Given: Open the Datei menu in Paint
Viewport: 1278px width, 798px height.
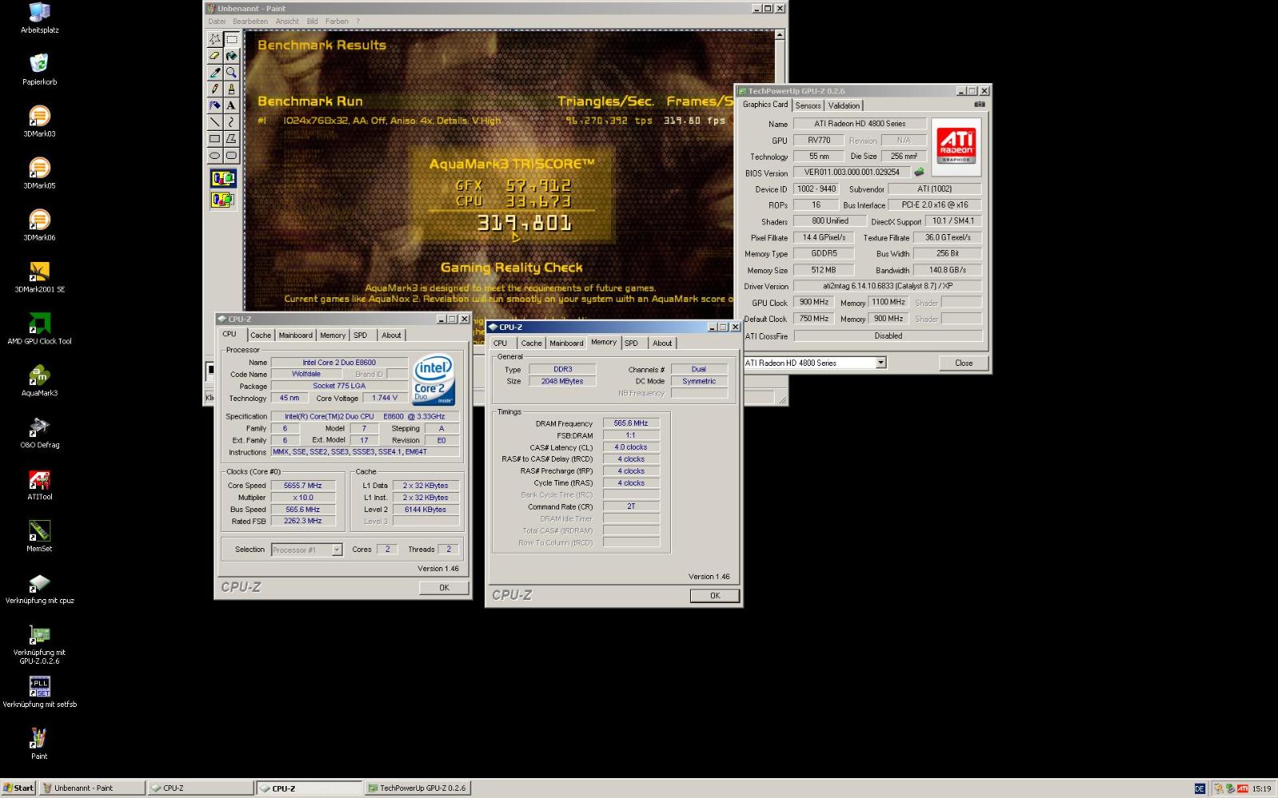Looking at the screenshot, I should [216, 22].
